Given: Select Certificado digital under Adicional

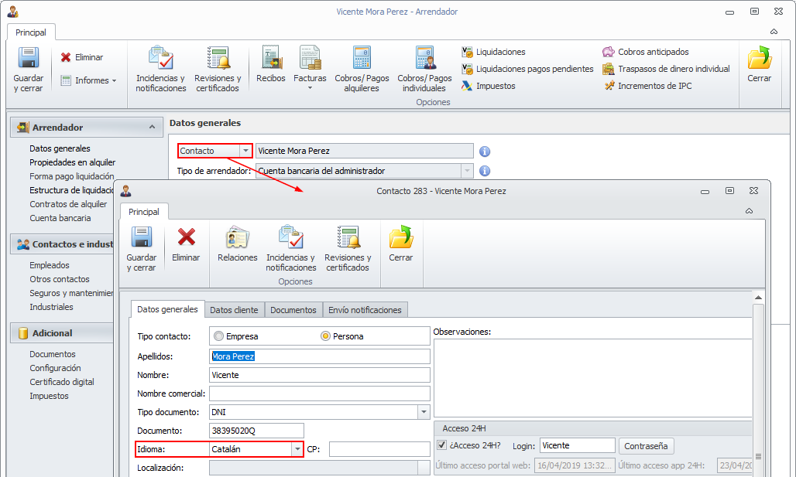Looking at the screenshot, I should point(61,382).
